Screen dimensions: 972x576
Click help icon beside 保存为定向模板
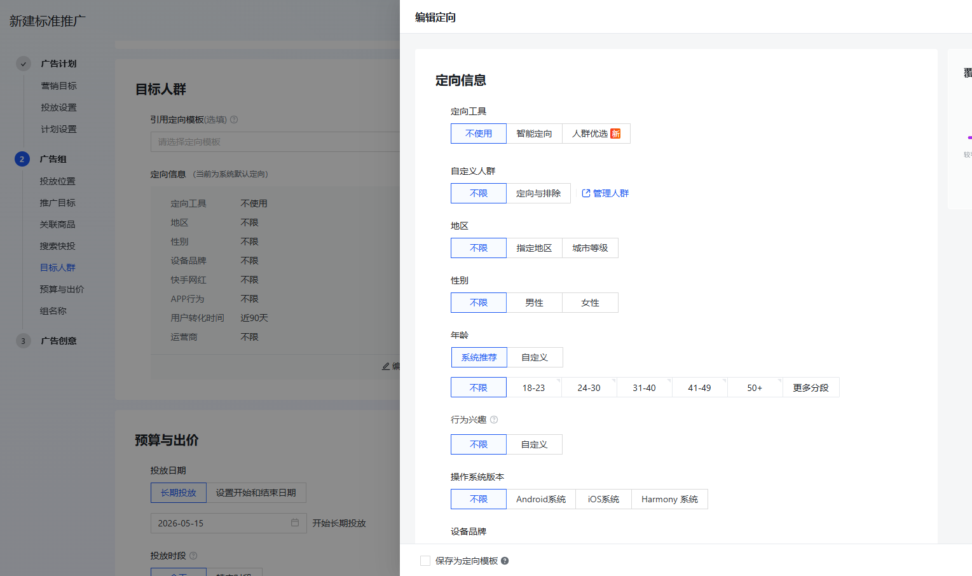coord(505,561)
